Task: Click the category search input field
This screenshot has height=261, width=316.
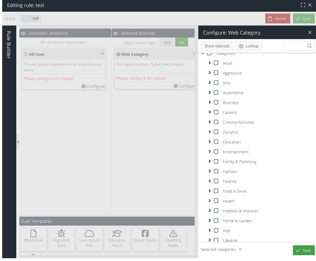Action: 294,46
